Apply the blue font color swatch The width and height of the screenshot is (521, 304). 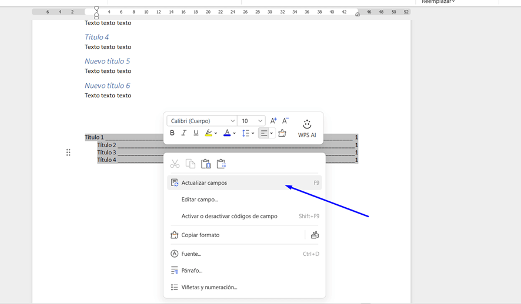(x=227, y=133)
